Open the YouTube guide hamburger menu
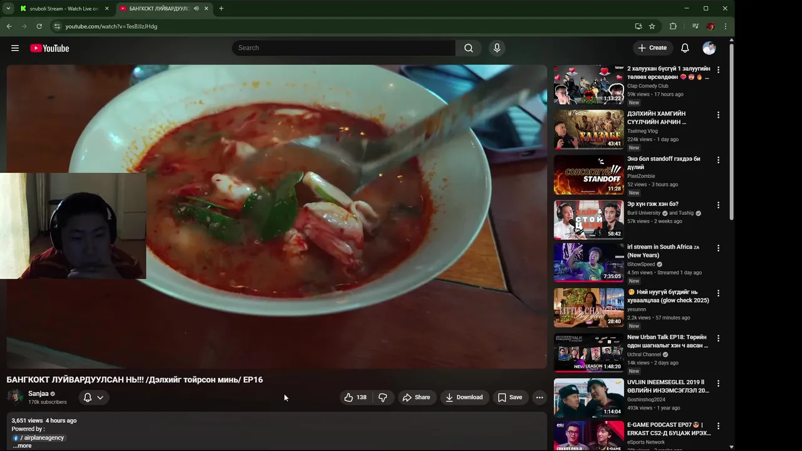Screen dimensions: 802x451 point(15,48)
